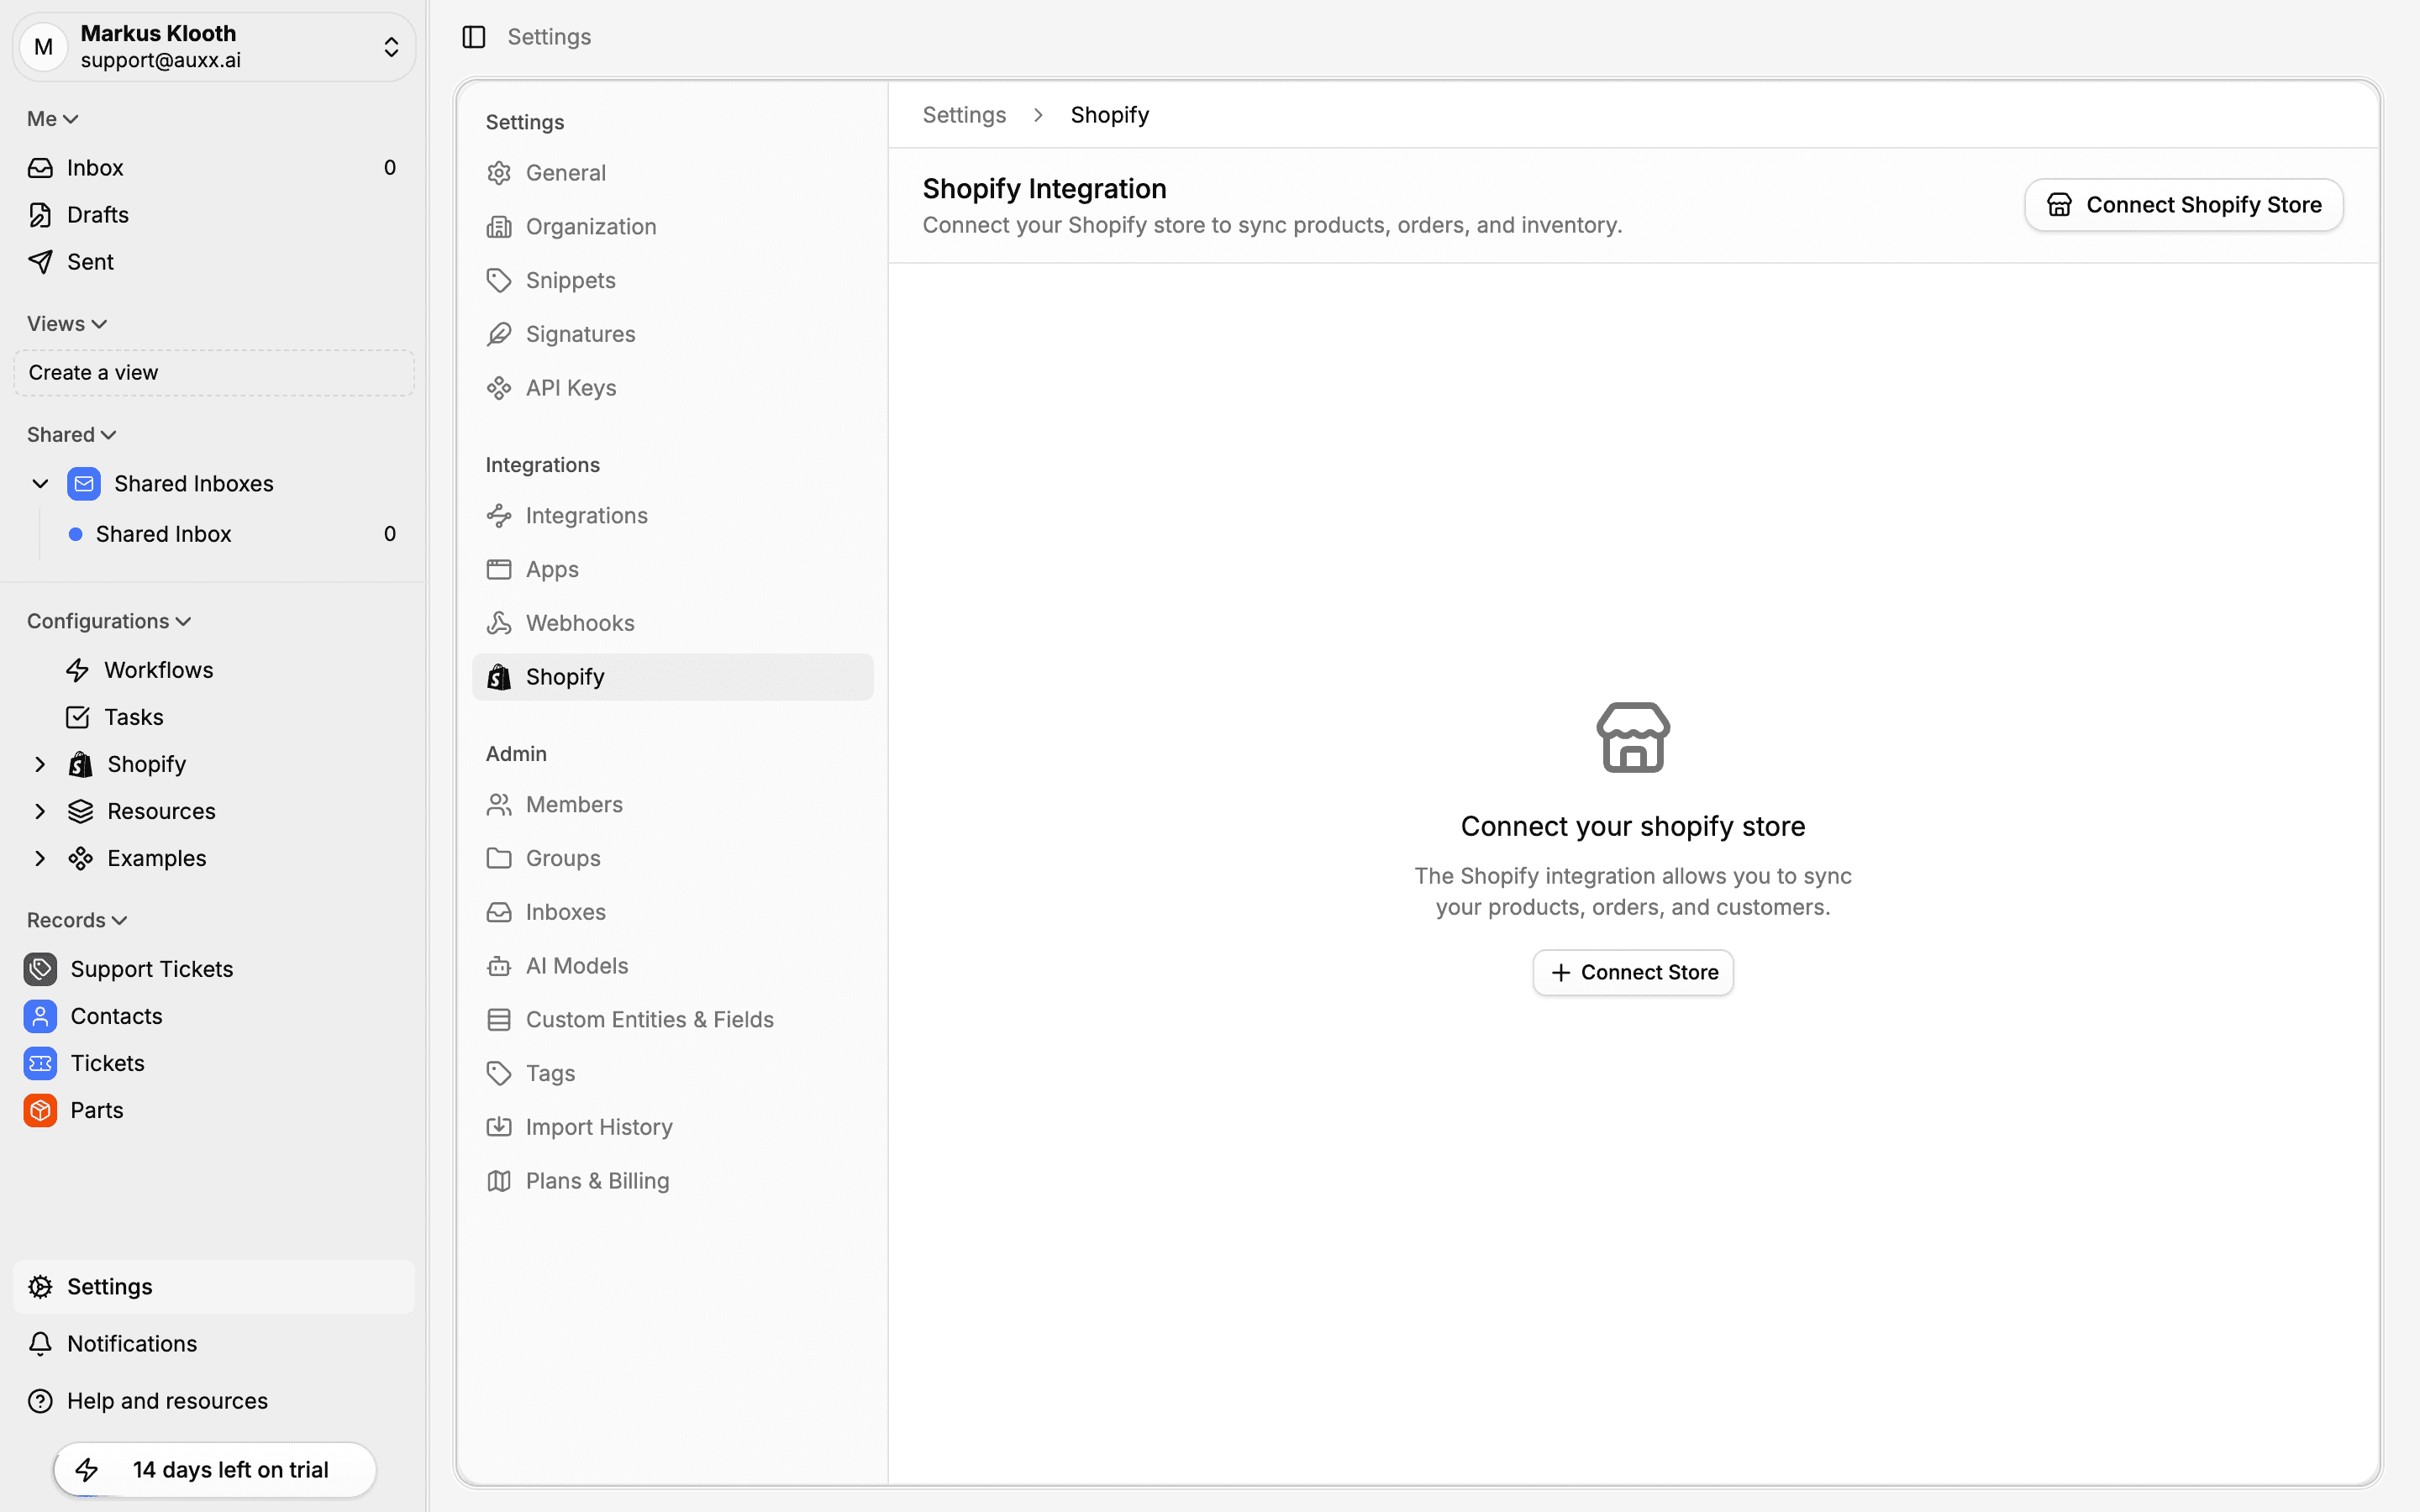Select the Webhooks icon

499,623
